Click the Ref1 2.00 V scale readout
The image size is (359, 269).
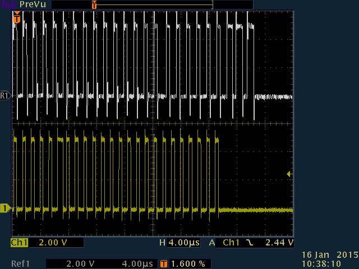[x=80, y=264]
